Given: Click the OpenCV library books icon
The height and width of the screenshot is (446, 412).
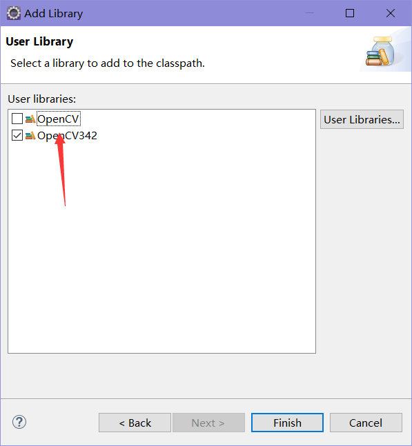Looking at the screenshot, I should 30,119.
